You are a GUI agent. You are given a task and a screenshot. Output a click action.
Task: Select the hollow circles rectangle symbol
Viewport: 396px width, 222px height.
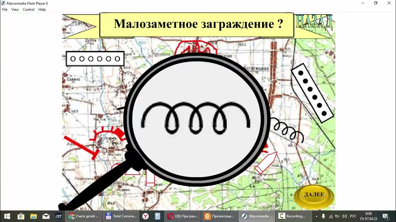[x=95, y=59]
